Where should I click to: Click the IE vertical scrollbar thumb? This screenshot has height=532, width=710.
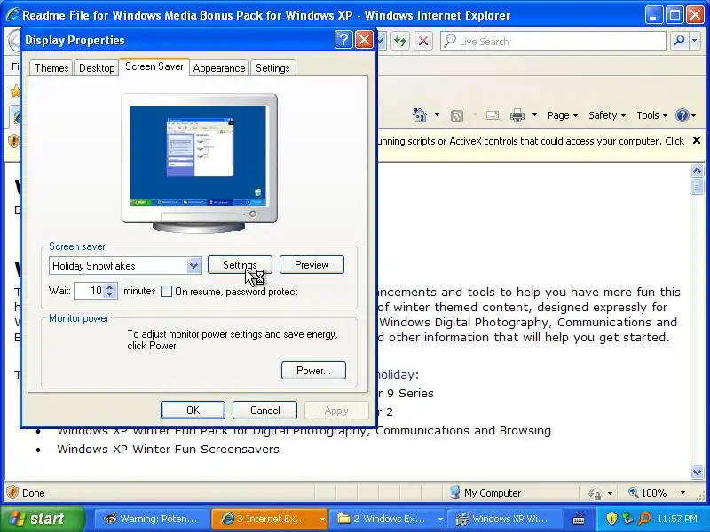[x=697, y=186]
